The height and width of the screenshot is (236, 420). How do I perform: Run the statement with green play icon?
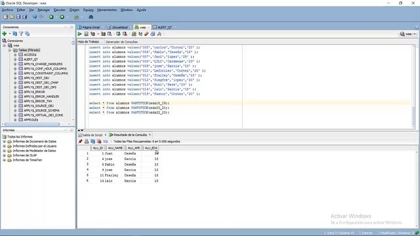(80, 34)
